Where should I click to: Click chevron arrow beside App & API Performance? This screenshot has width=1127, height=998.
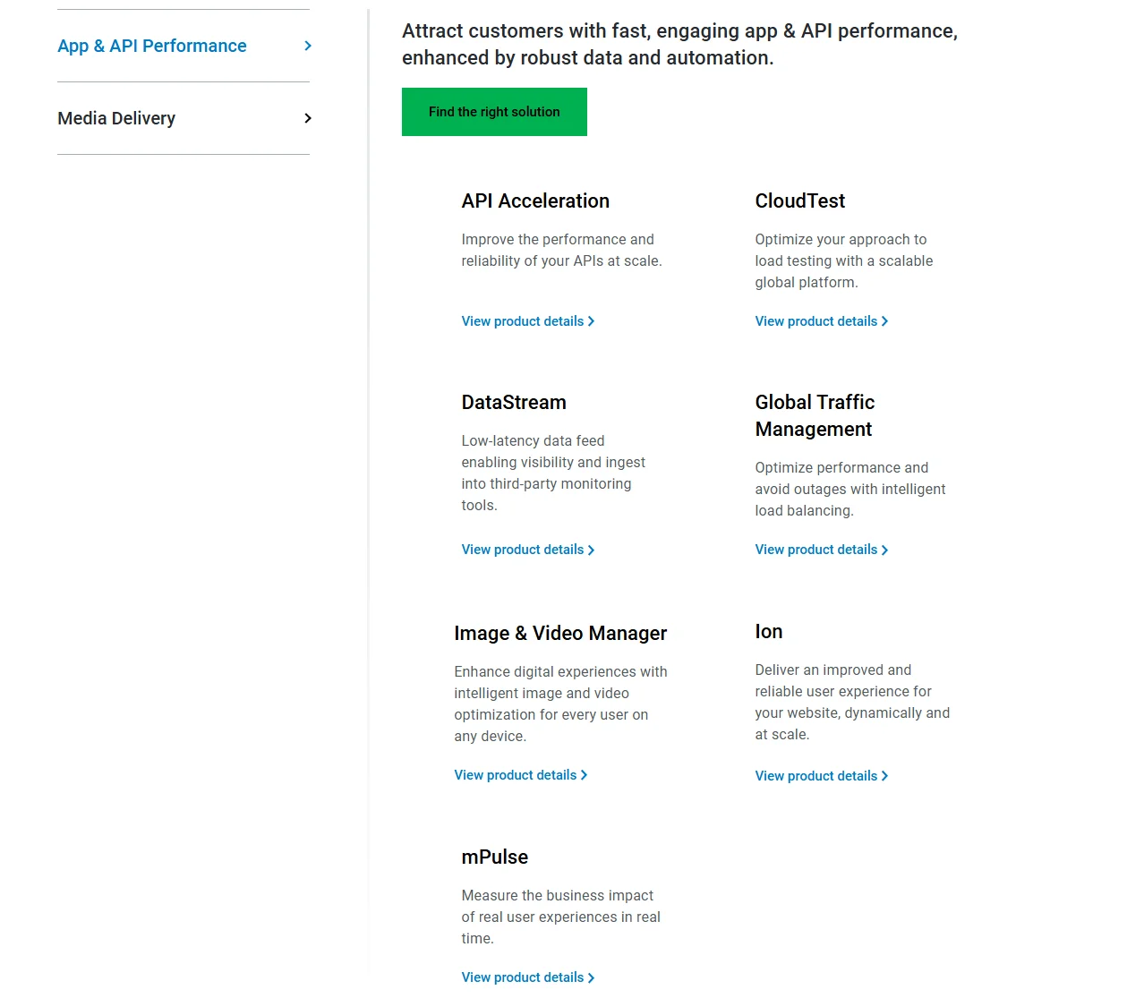tap(308, 46)
